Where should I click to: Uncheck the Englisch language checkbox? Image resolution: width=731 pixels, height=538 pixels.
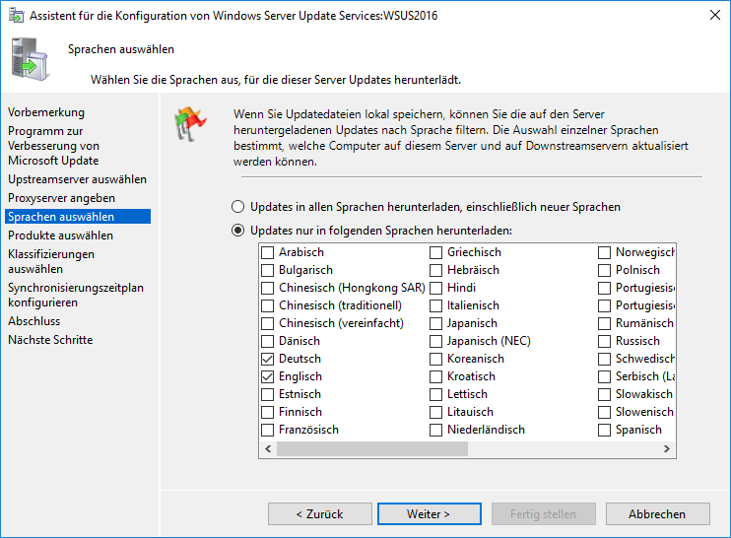pyautogui.click(x=268, y=376)
